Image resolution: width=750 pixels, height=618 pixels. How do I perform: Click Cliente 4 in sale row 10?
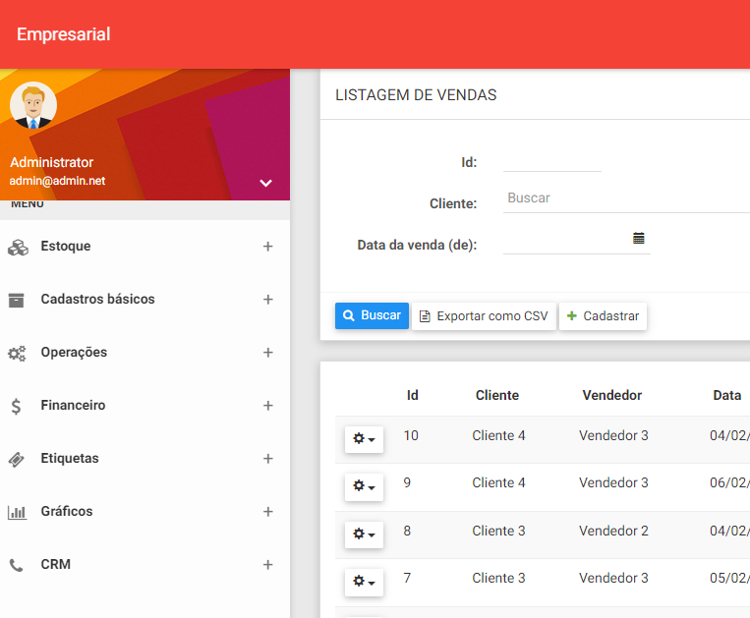[x=498, y=435]
